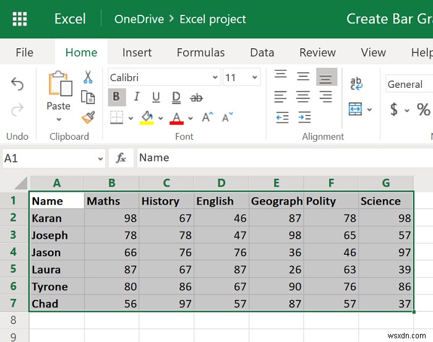Viewport: 433px width, 342px height.
Task: Click the Cut scissors icon
Action: (88, 77)
